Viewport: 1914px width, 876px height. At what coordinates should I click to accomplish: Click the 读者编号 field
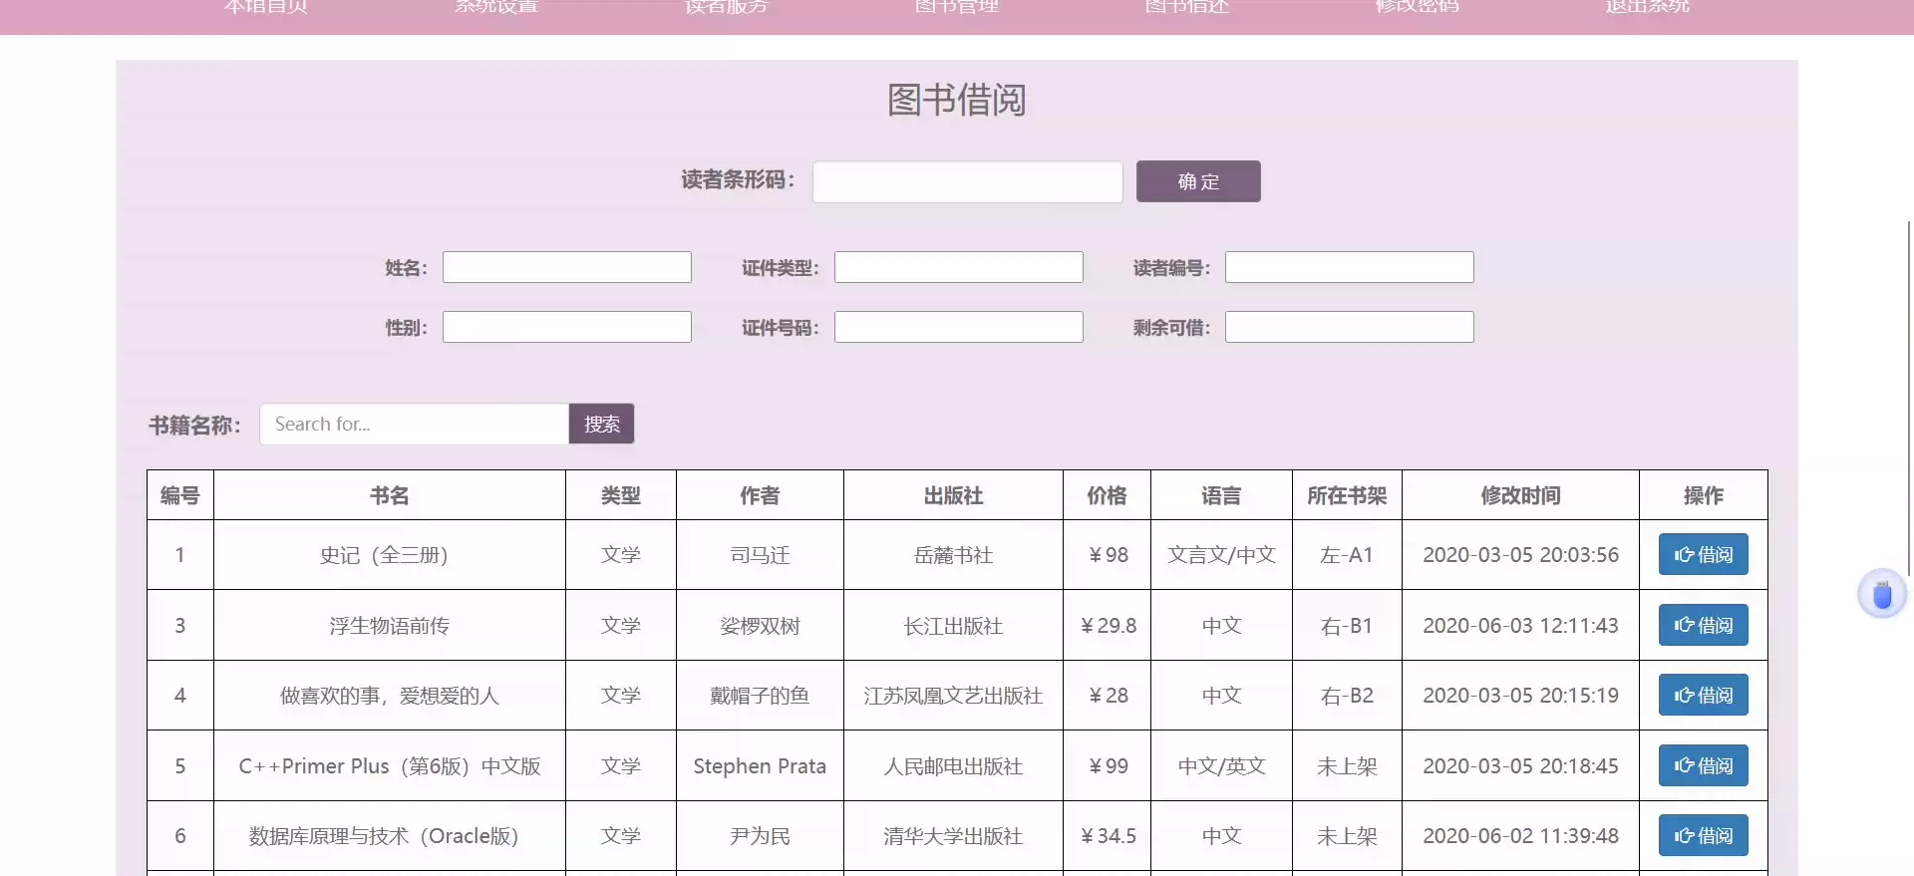click(x=1349, y=267)
